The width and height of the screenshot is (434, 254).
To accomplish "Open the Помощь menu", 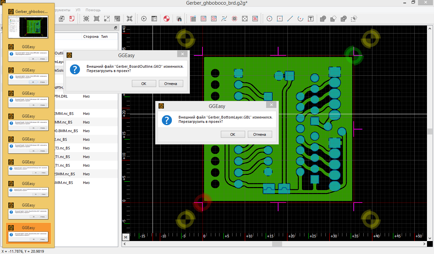I will [x=93, y=10].
